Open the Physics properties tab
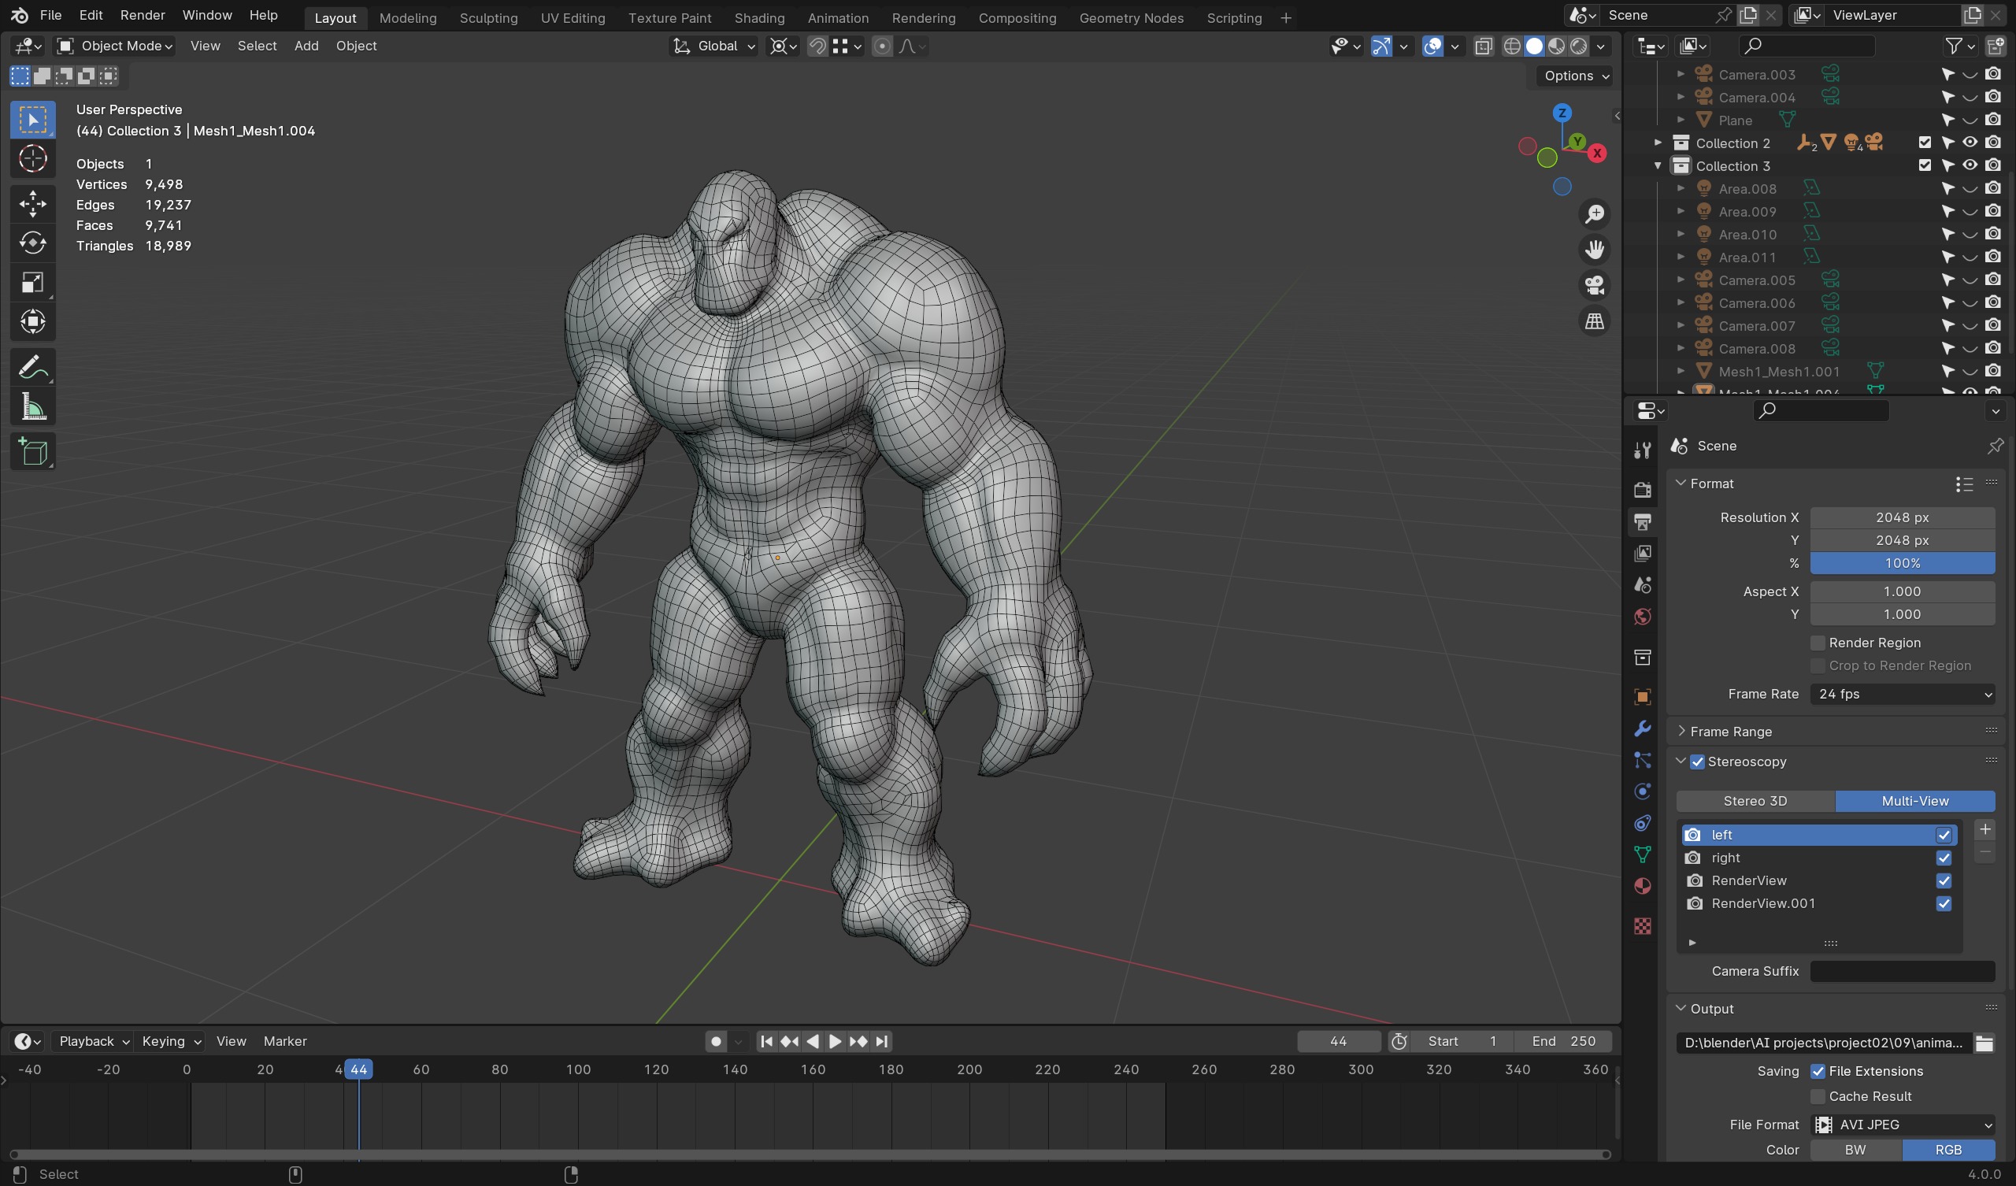Image resolution: width=2016 pixels, height=1186 pixels. (1643, 791)
